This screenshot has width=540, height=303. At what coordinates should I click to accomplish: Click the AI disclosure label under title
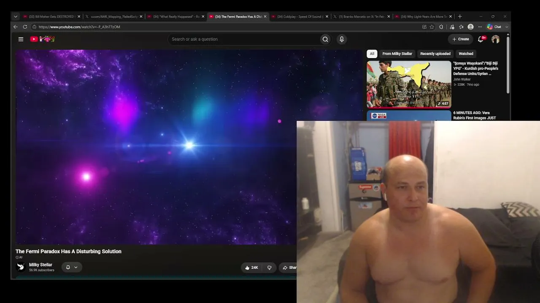point(19,258)
